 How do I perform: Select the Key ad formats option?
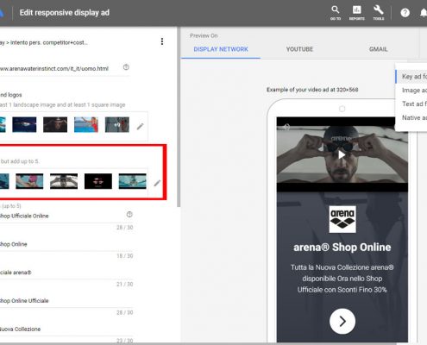412,77
